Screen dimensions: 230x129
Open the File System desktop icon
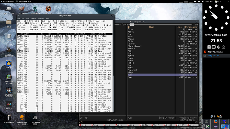click(x=9, y=10)
